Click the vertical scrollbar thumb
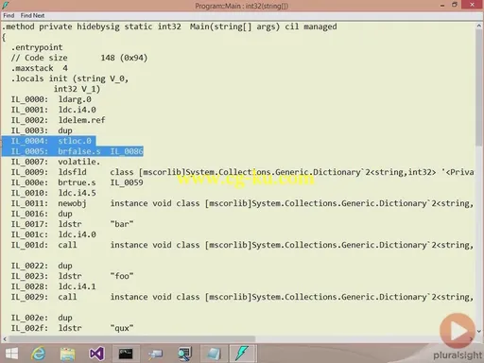 (479, 88)
